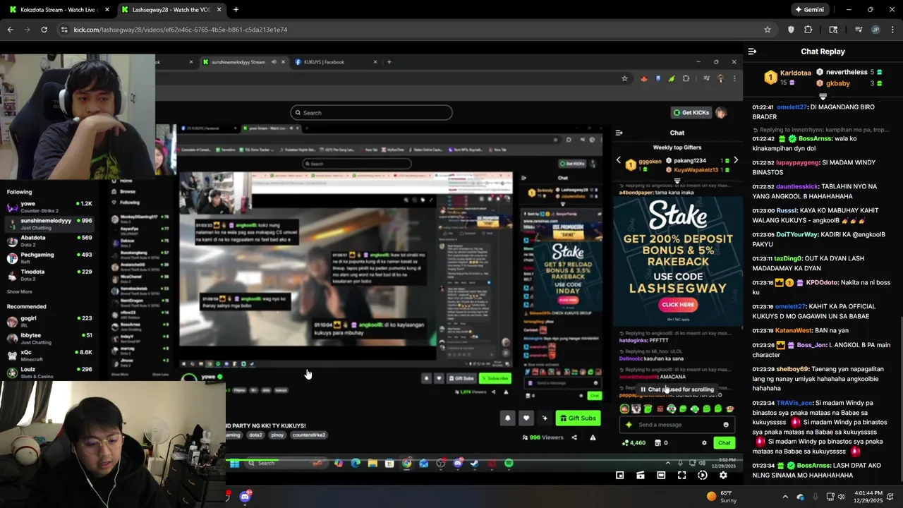Open the Windows notification center bell
This screenshot has width=903, height=508.
point(892,497)
